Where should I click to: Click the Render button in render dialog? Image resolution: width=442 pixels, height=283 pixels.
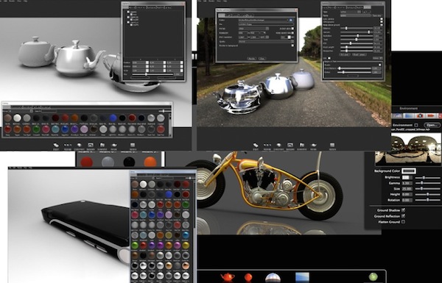pyautogui.click(x=251, y=59)
